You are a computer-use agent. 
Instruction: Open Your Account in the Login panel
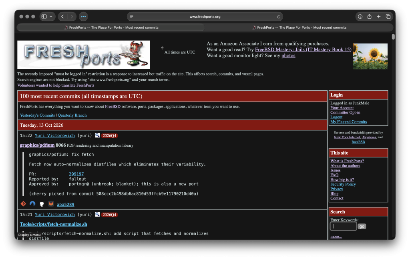pyautogui.click(x=342, y=108)
